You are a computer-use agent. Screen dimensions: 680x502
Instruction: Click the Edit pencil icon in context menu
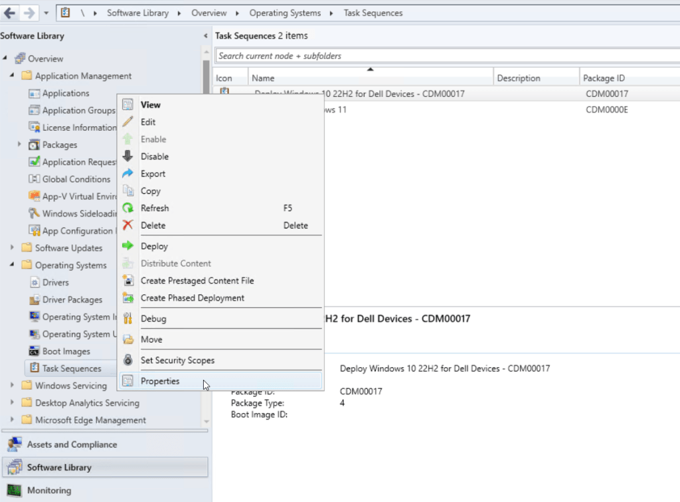coord(128,122)
